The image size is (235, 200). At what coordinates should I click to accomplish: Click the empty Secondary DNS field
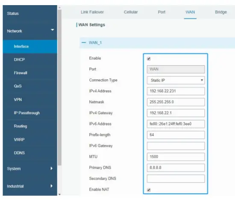(x=176, y=179)
